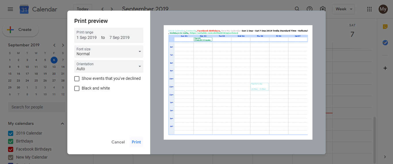Image resolution: width=393 pixels, height=164 pixels.
Task: Click the Create button
Action: tap(20, 29)
